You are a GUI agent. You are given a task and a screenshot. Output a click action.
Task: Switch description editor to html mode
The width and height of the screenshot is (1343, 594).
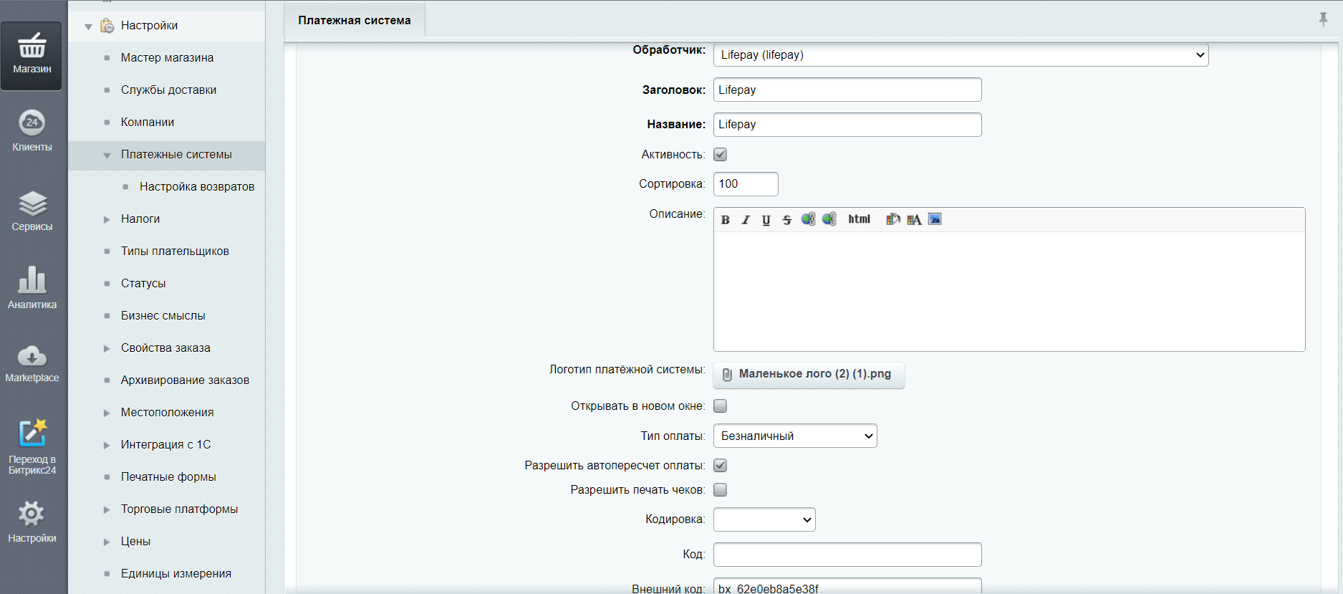859,219
